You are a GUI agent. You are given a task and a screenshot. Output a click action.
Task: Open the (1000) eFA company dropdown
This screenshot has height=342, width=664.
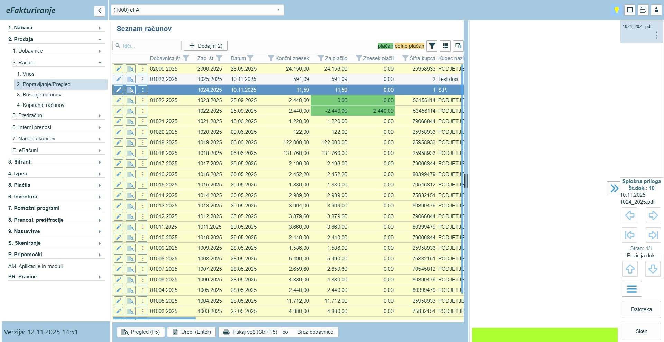tap(197, 10)
